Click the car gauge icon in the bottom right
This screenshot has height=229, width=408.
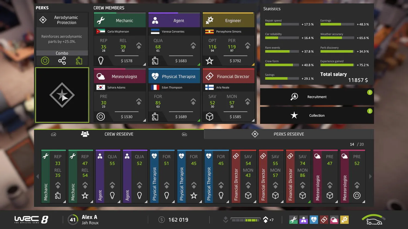[374, 220]
